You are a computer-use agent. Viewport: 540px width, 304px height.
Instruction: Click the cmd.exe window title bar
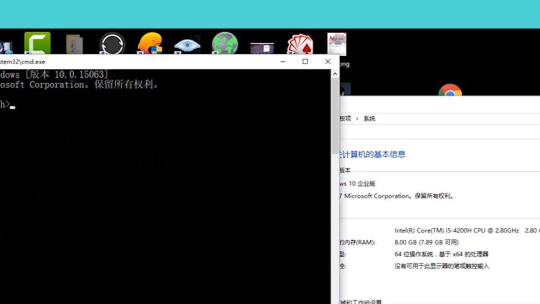tap(150, 61)
